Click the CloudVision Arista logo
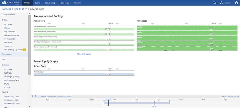The width and height of the screenshot is (240, 108). click(x=11, y=3)
